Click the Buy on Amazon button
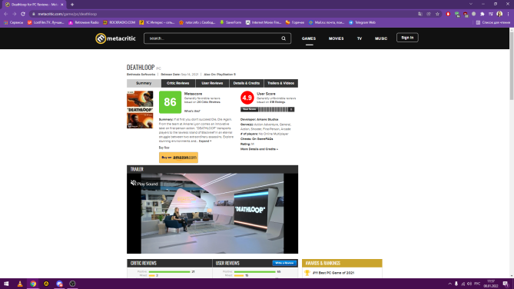This screenshot has height=289, width=514. click(179, 158)
